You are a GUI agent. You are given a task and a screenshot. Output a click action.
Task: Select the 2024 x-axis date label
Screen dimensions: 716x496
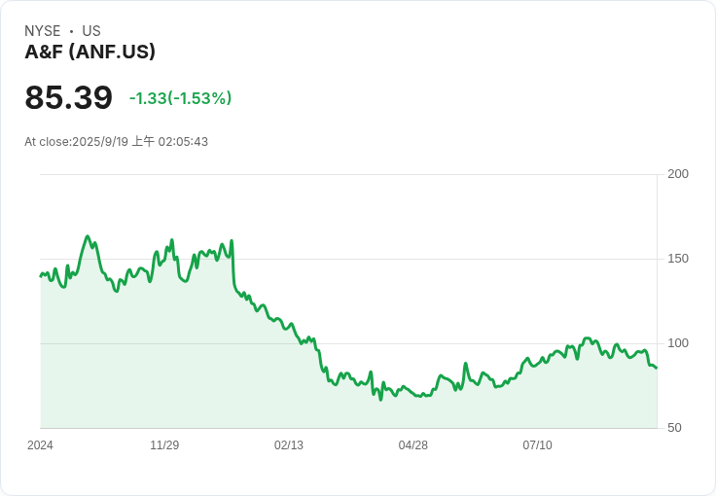(x=40, y=445)
